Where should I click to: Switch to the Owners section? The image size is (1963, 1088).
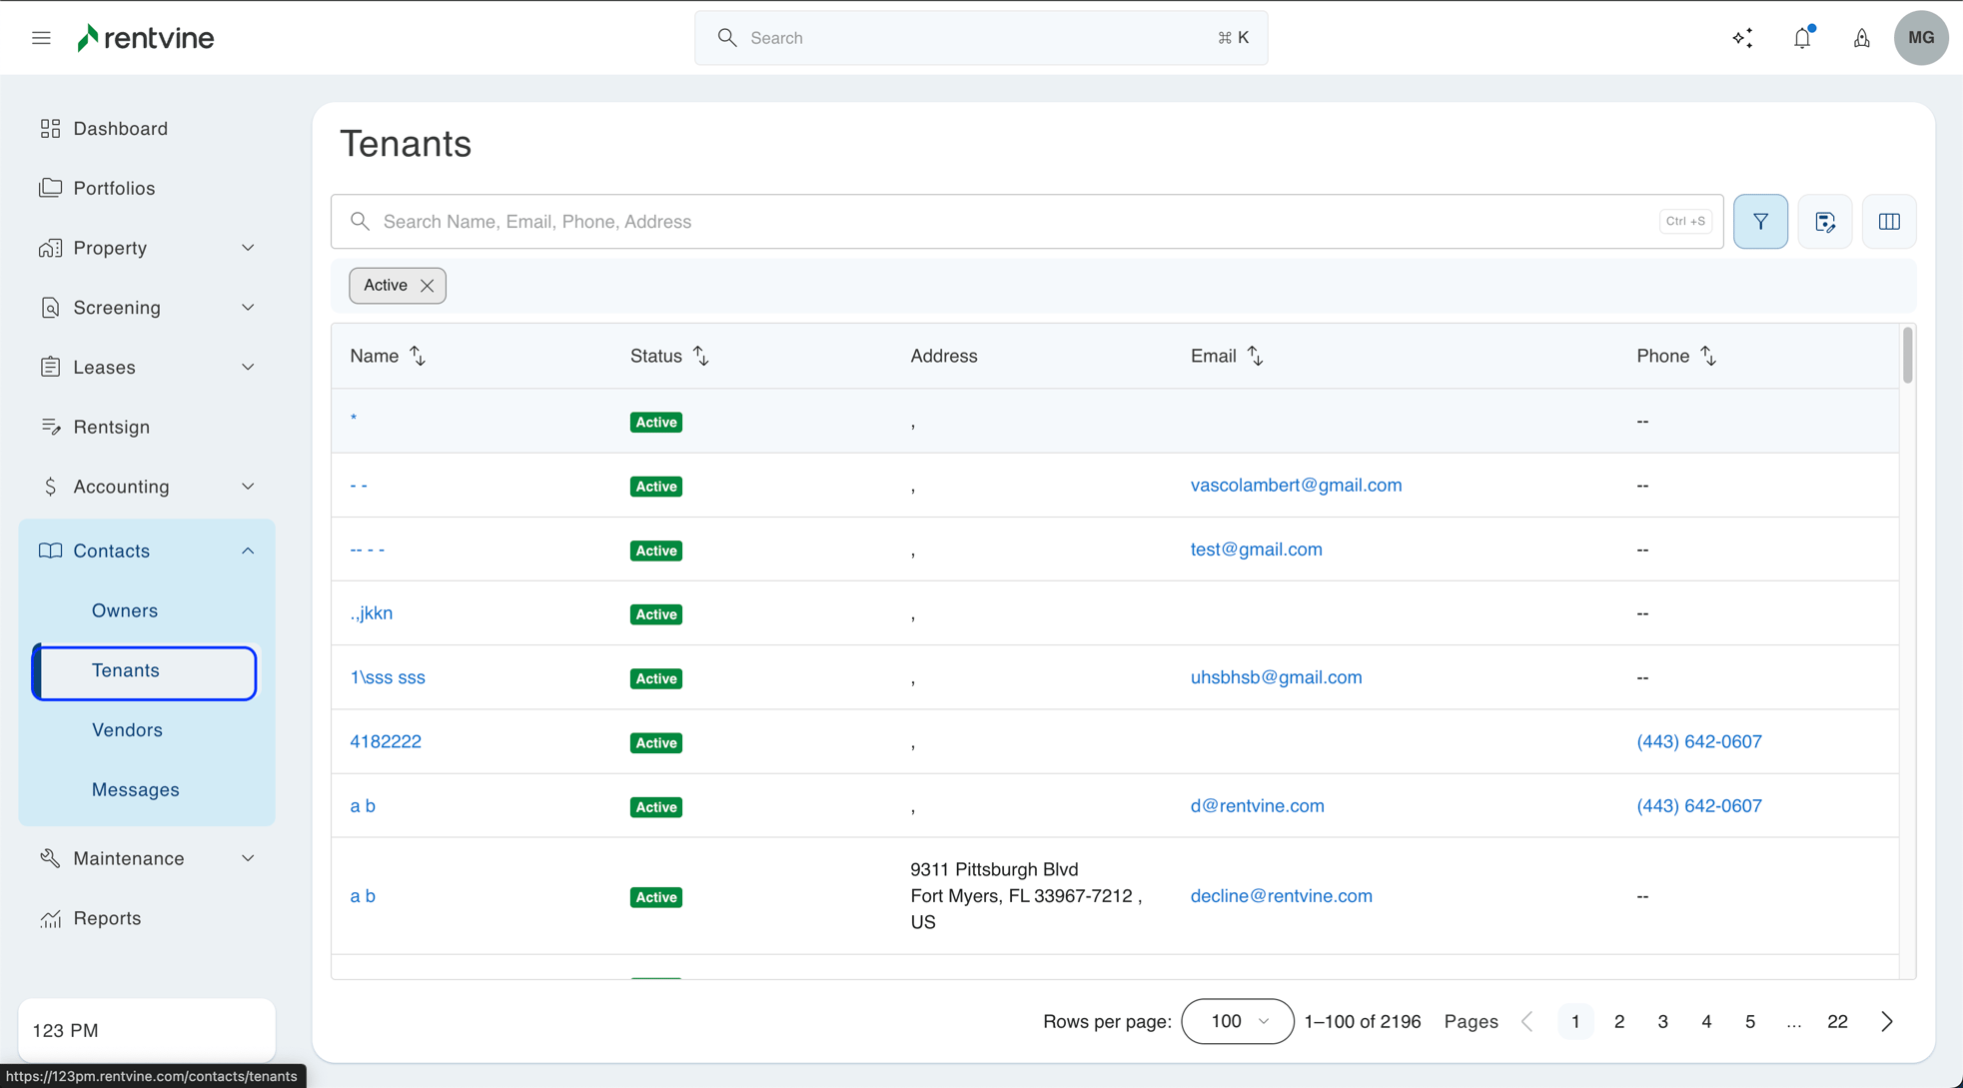pos(125,610)
